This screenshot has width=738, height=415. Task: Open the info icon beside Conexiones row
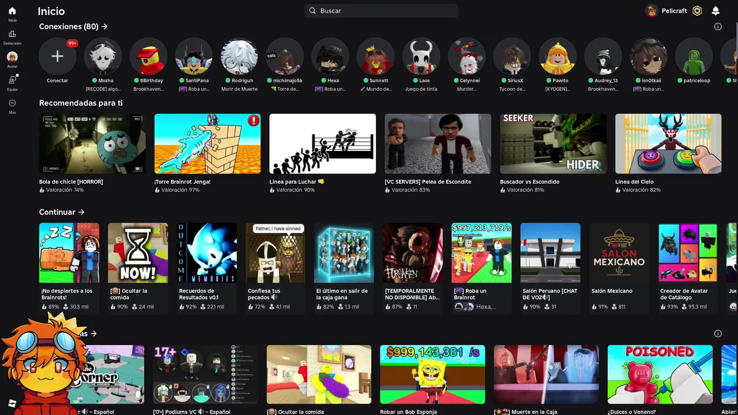click(718, 27)
